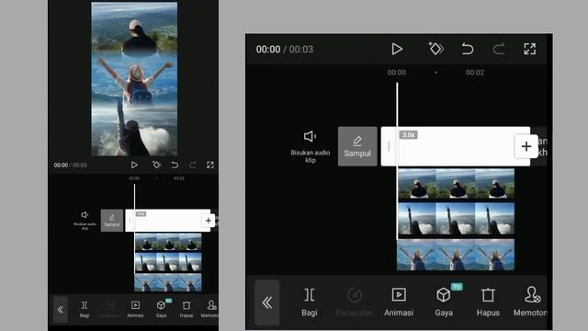Open Memotong crop tool in the enlarged toolbar
588x331 pixels.
[530, 302]
